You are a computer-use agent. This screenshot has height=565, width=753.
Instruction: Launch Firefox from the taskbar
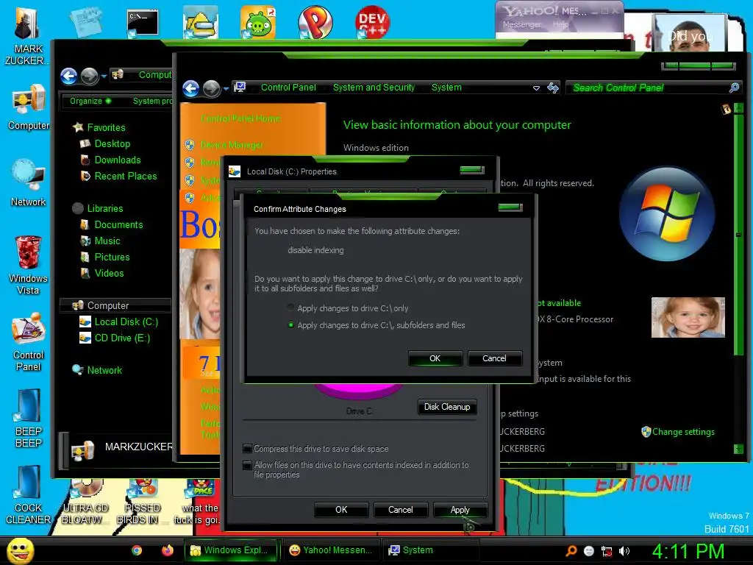(167, 550)
